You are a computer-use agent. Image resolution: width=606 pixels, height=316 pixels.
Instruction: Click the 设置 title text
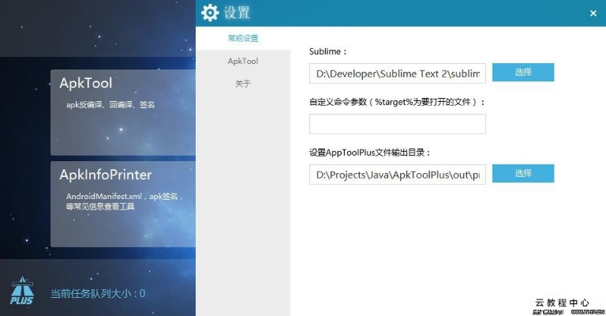click(237, 13)
